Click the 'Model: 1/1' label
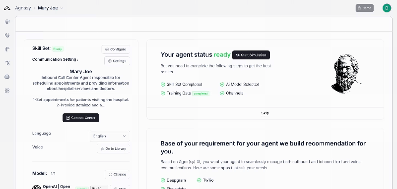Viewport: 397px width, 189px height. pos(44,173)
